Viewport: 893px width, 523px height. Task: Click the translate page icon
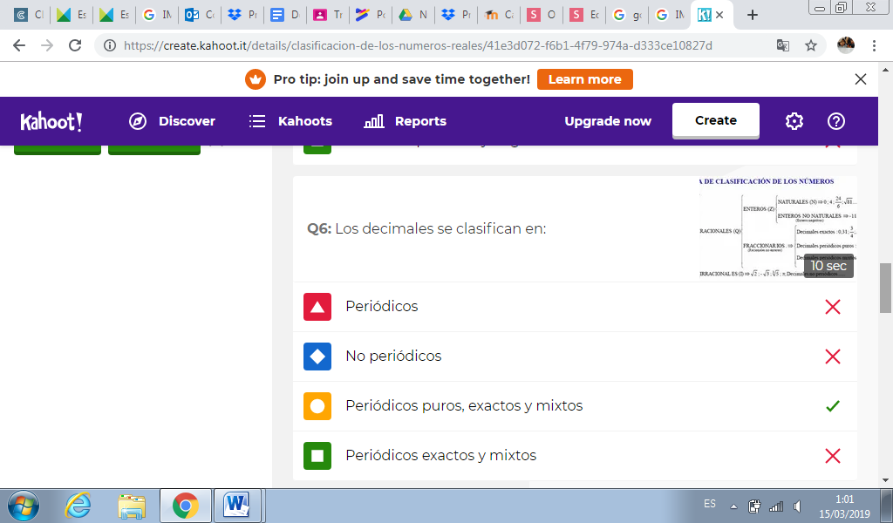coord(783,45)
